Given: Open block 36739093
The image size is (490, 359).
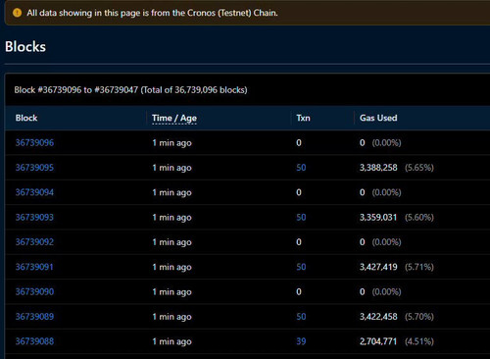Looking at the screenshot, I should (x=34, y=218).
